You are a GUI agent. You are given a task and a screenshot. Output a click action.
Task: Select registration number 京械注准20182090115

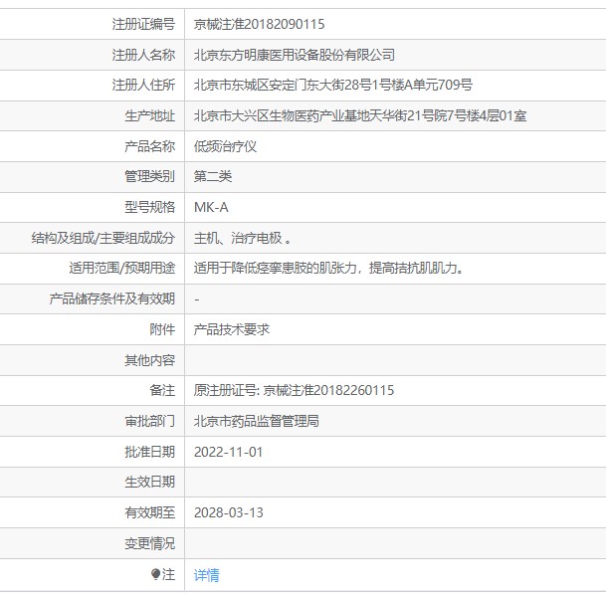[259, 24]
